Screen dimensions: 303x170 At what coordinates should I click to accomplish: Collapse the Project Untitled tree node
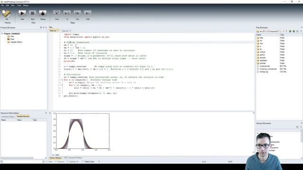click(x=2, y=34)
